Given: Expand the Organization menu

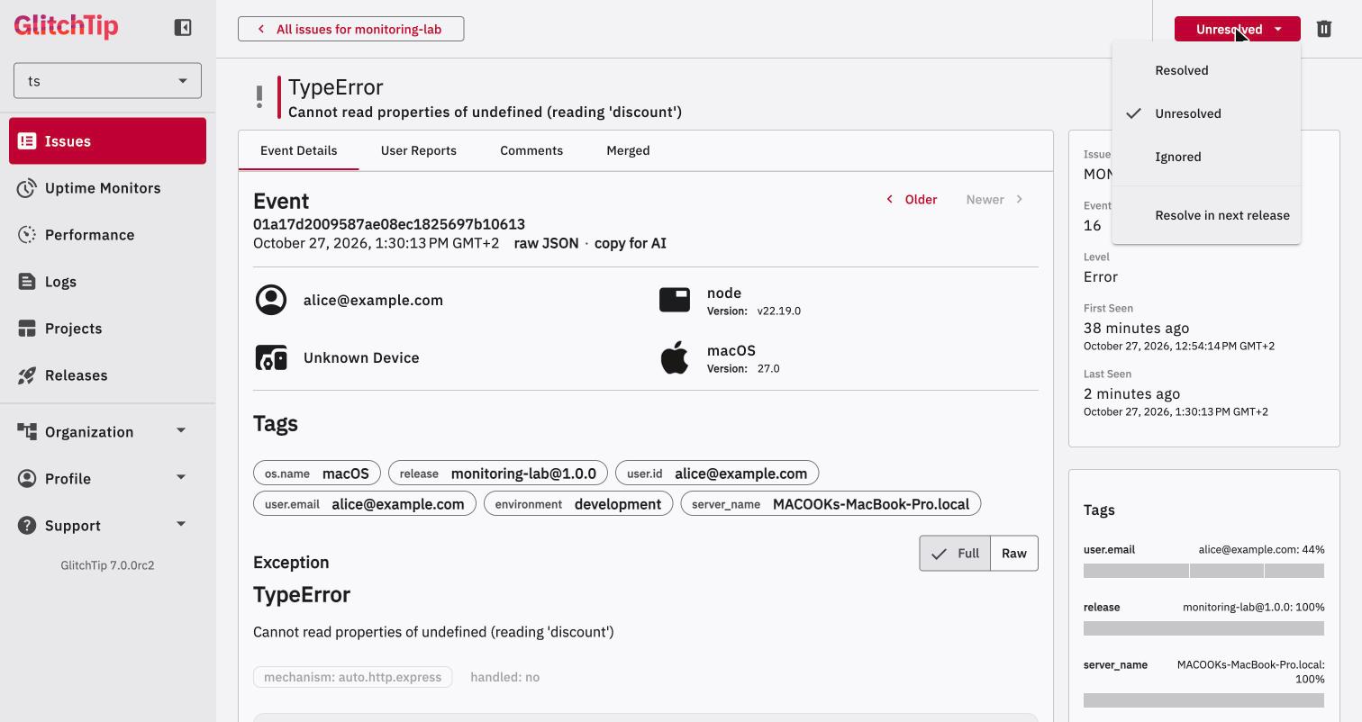Looking at the screenshot, I should [107, 432].
